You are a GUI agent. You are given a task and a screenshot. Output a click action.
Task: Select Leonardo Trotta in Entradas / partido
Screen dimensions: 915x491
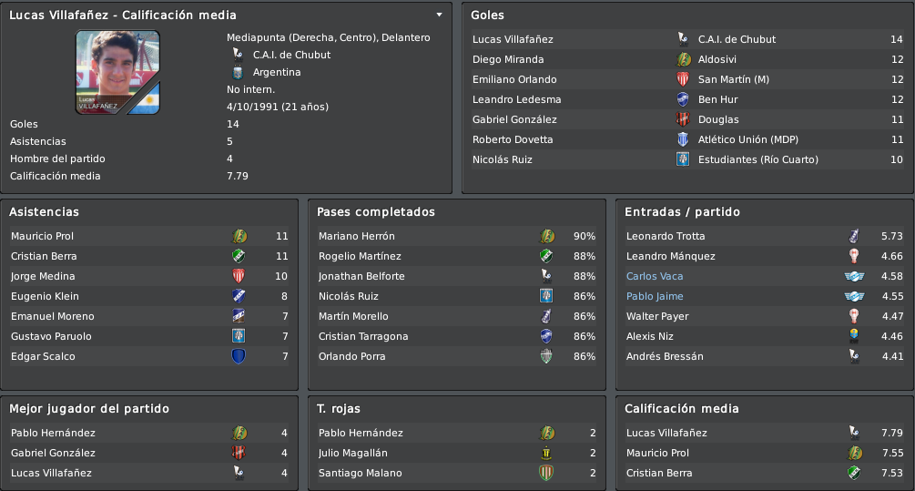pos(765,236)
